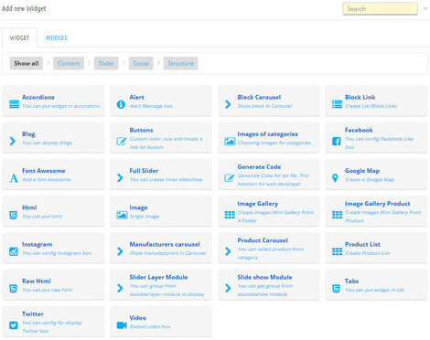Select the Generate Code title
430x340 pixels.
(259, 167)
